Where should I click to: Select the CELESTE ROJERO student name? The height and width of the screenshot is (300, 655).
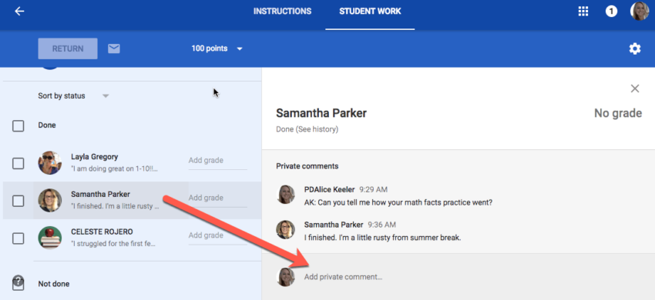(x=102, y=232)
